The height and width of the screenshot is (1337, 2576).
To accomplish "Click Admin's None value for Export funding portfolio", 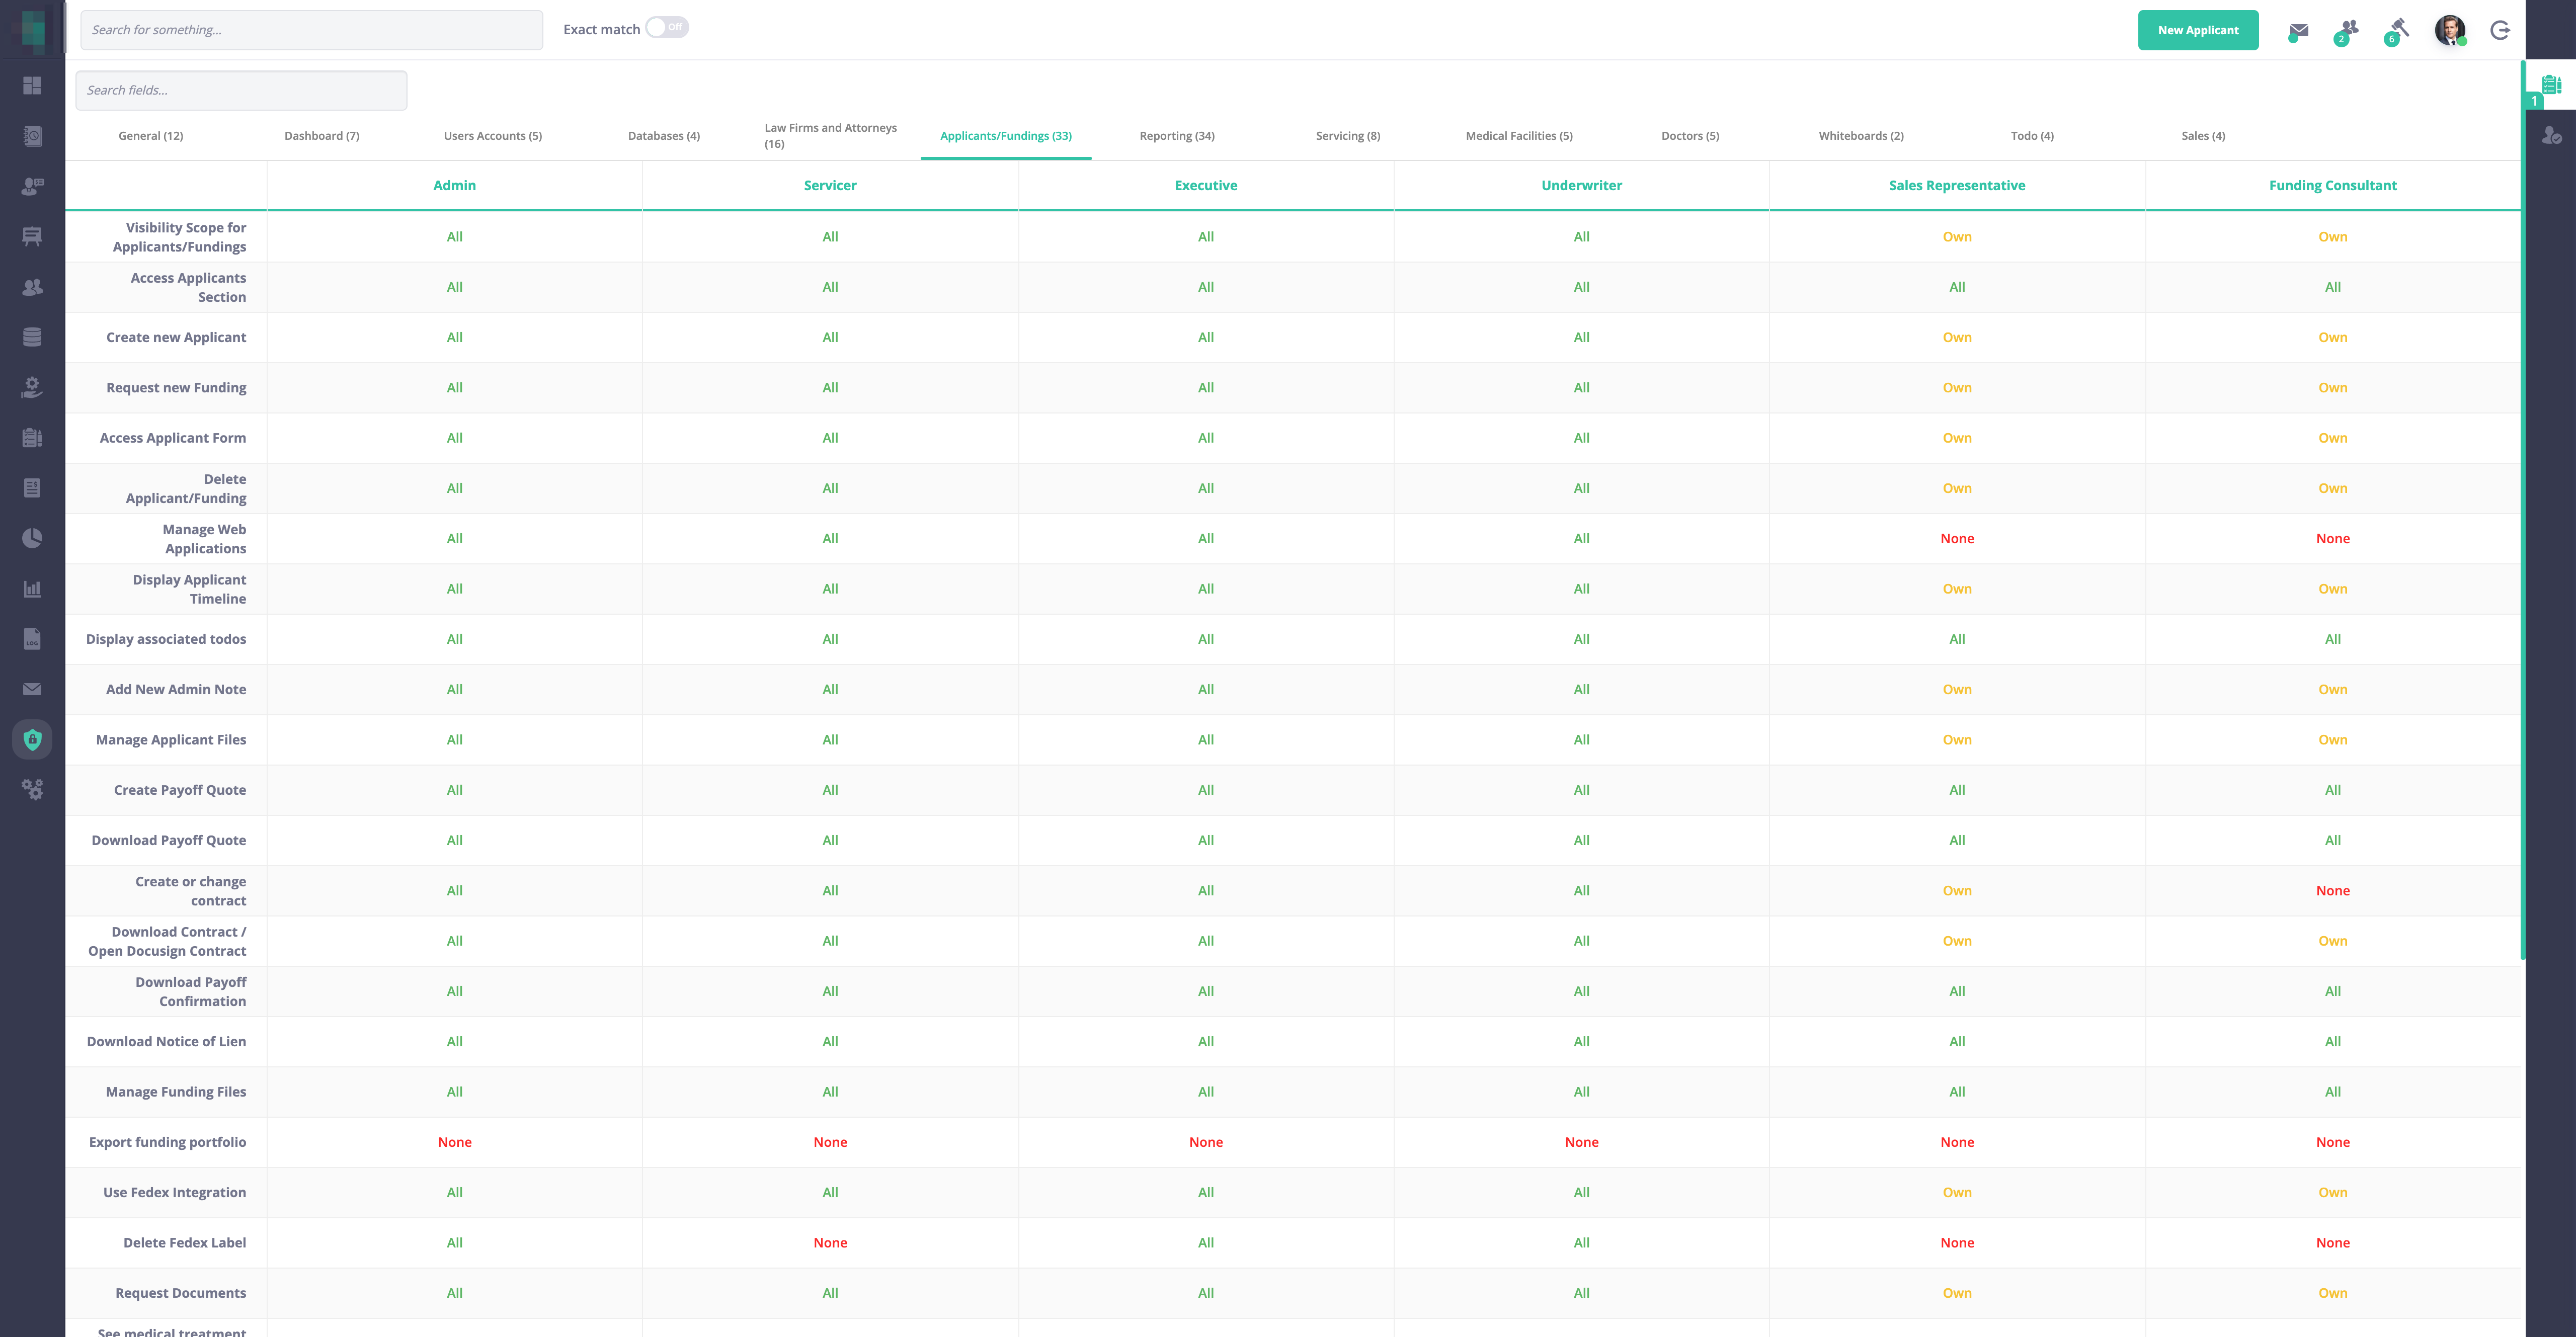I will click(454, 1142).
